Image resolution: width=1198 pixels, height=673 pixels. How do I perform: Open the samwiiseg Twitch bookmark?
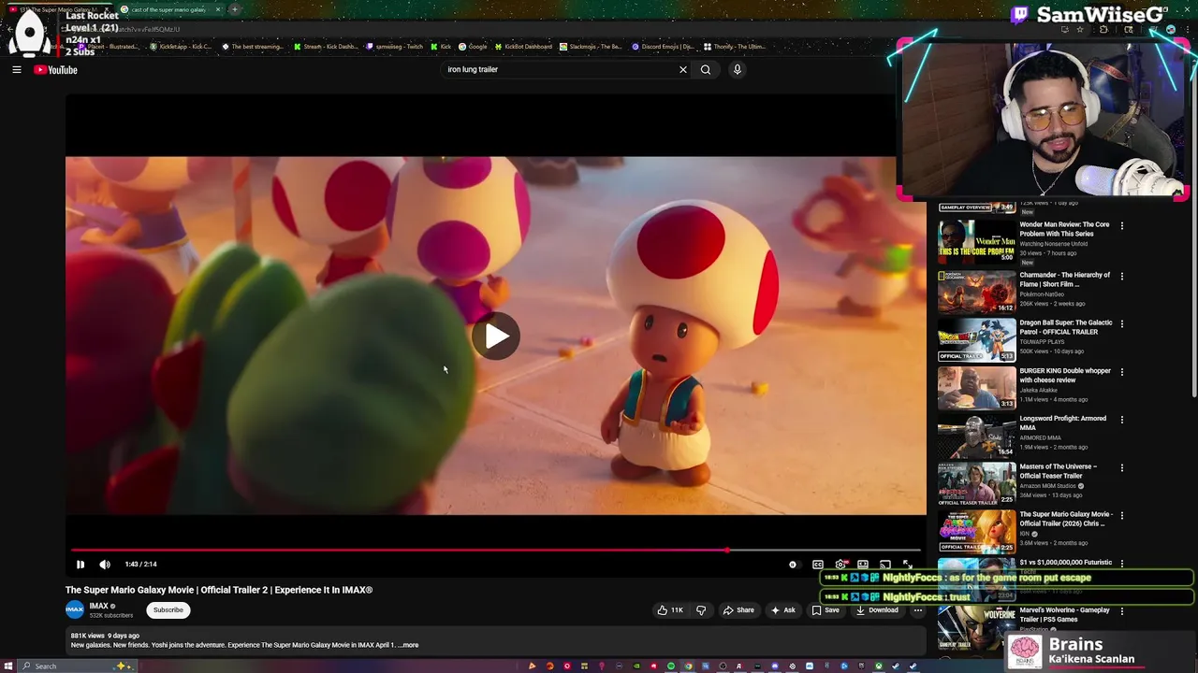tap(395, 47)
